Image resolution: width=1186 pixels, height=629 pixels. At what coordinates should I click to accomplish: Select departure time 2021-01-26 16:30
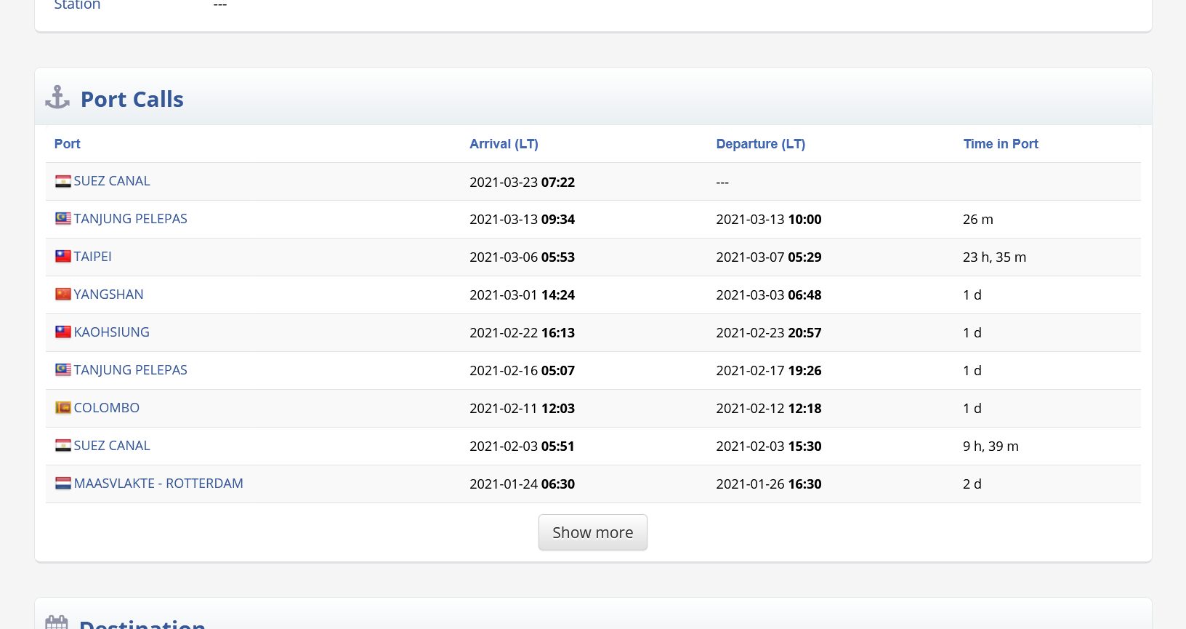(769, 484)
